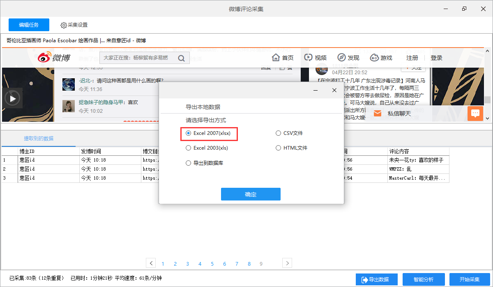Open the 私信聊天 panel
This screenshot has width=493, height=287.
point(399,114)
